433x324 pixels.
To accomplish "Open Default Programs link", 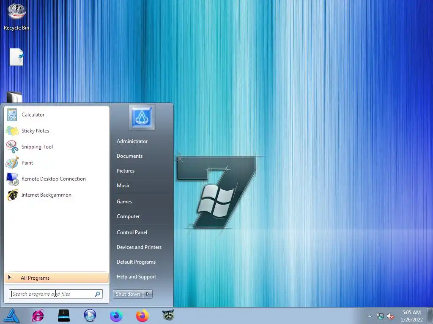I will 136,262.
